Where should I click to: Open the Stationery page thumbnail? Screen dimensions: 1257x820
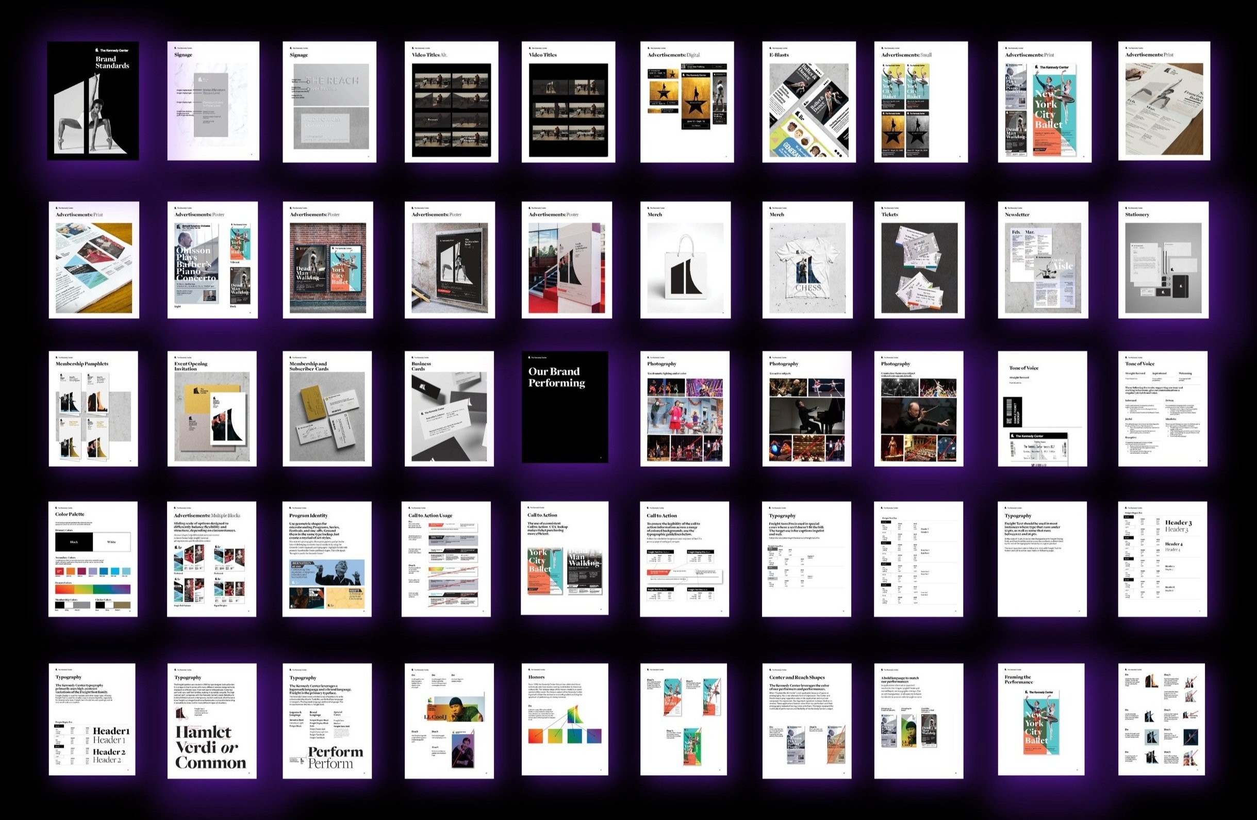1164,260
